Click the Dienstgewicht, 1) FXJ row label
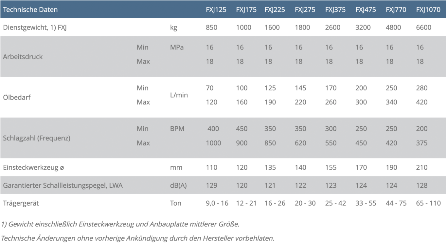This screenshot has width=447, height=243. (x=35, y=28)
